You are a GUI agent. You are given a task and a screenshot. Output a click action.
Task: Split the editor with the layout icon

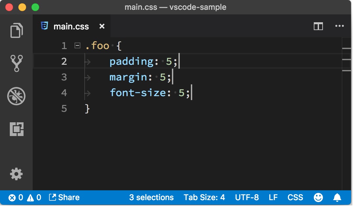pos(318,26)
